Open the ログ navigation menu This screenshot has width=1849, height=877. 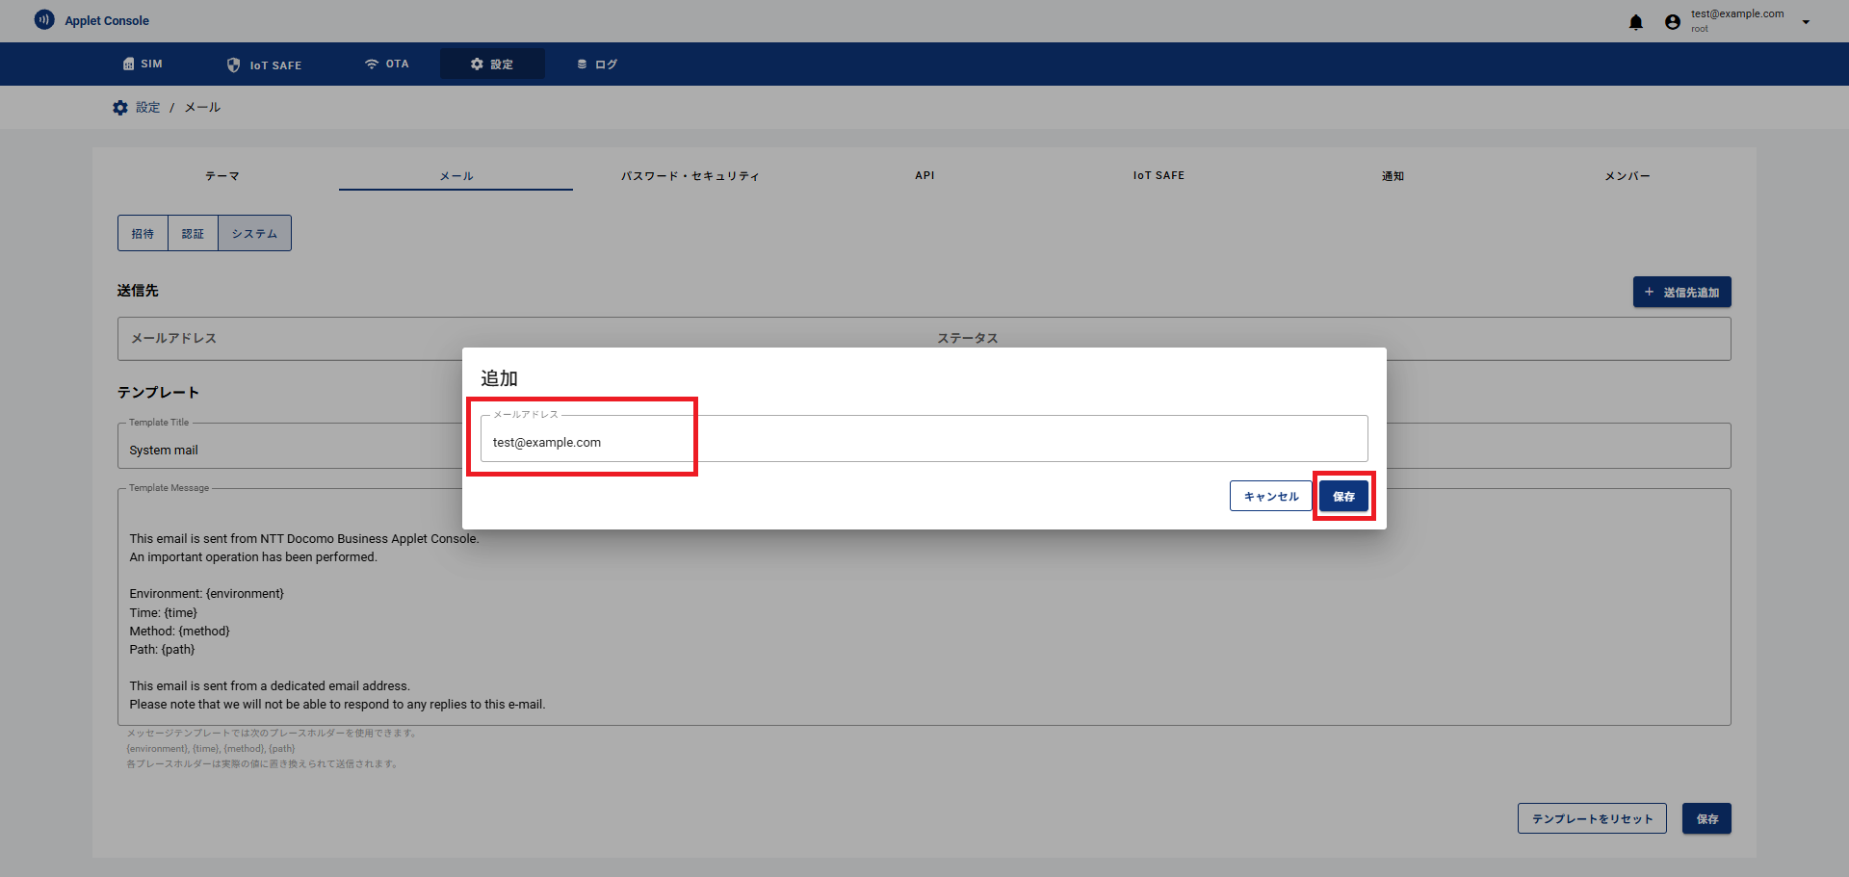pos(597,64)
